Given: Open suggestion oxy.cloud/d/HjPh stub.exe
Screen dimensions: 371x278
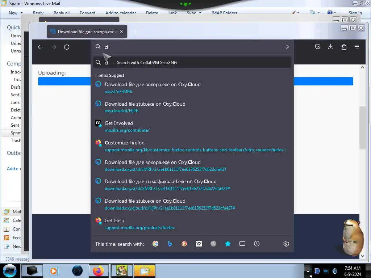Looking at the screenshot, I should pos(192,107).
